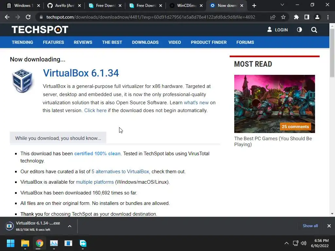This screenshot has width=335, height=251.
Task: Click the browser forward arrow
Action: [18, 17]
